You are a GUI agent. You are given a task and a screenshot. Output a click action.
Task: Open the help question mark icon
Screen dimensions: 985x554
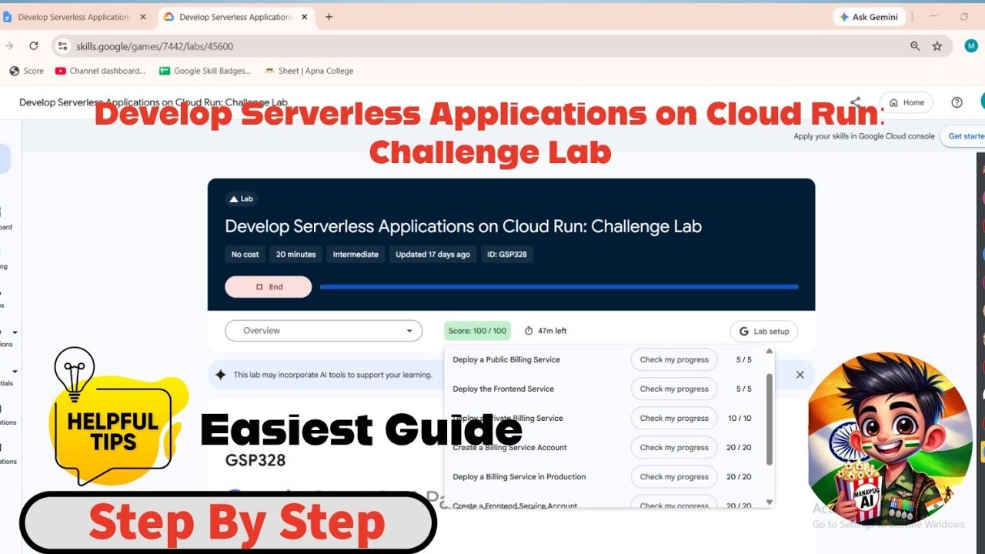pos(957,102)
